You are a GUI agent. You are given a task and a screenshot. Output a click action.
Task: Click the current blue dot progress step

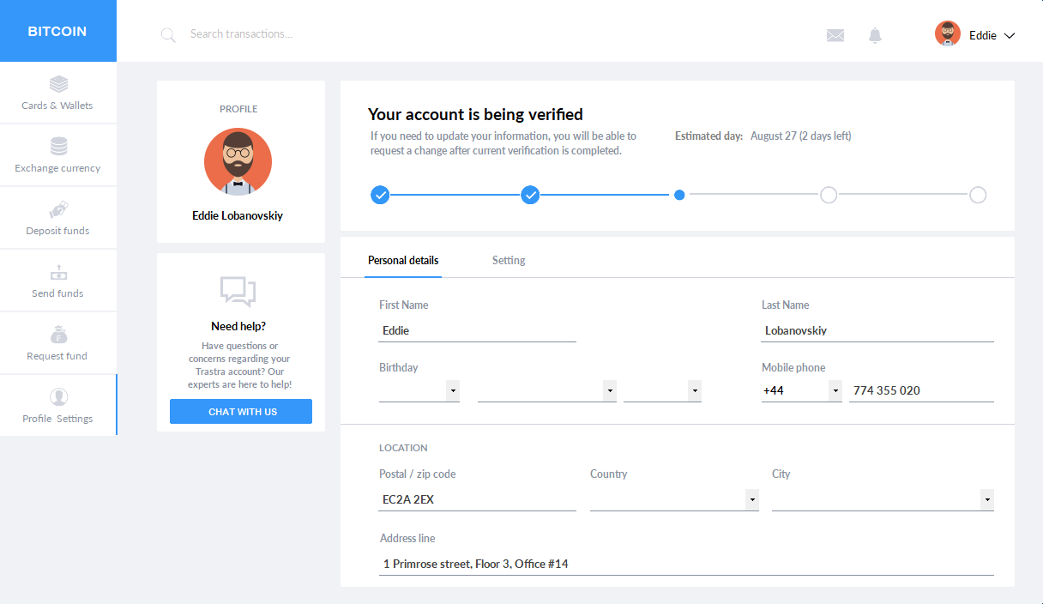(679, 195)
